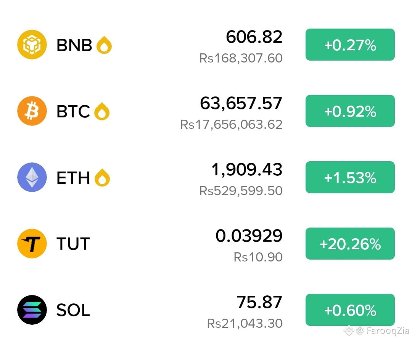Toggle the +0.27% change badge for BNB
The width and height of the screenshot is (412, 340).
[x=350, y=45]
